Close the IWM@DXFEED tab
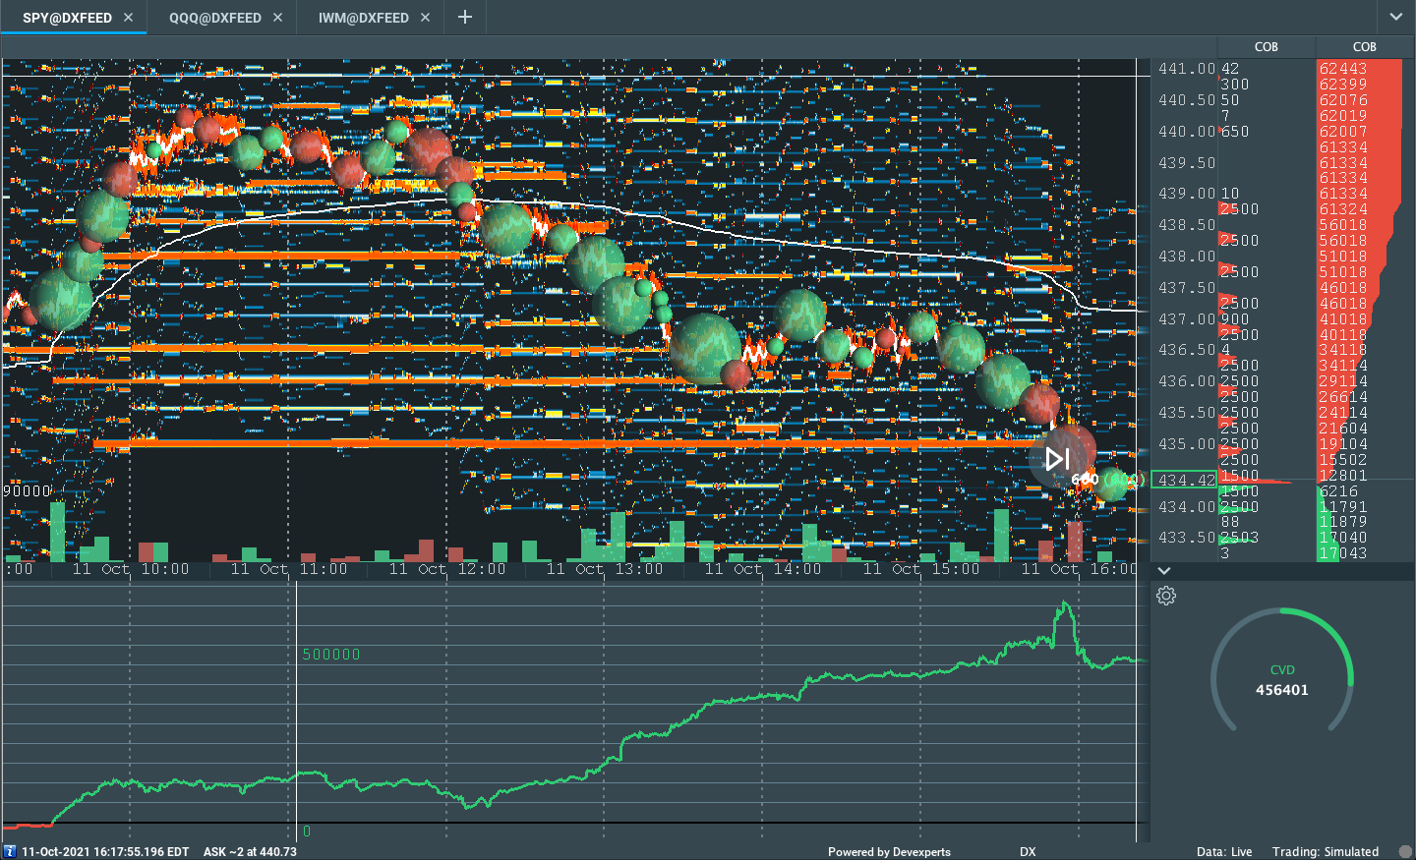Viewport: 1416px width, 860px height. (x=426, y=18)
